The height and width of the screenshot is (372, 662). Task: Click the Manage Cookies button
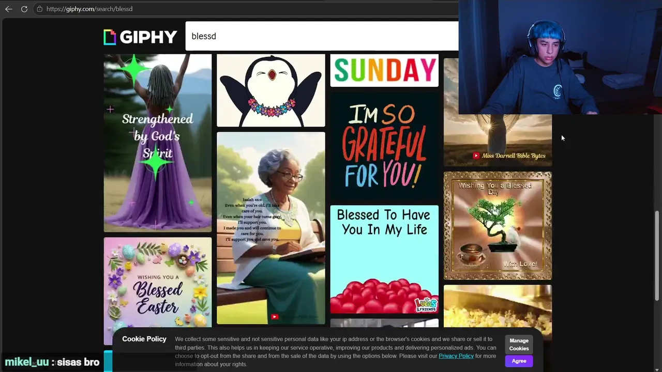tap(519, 344)
